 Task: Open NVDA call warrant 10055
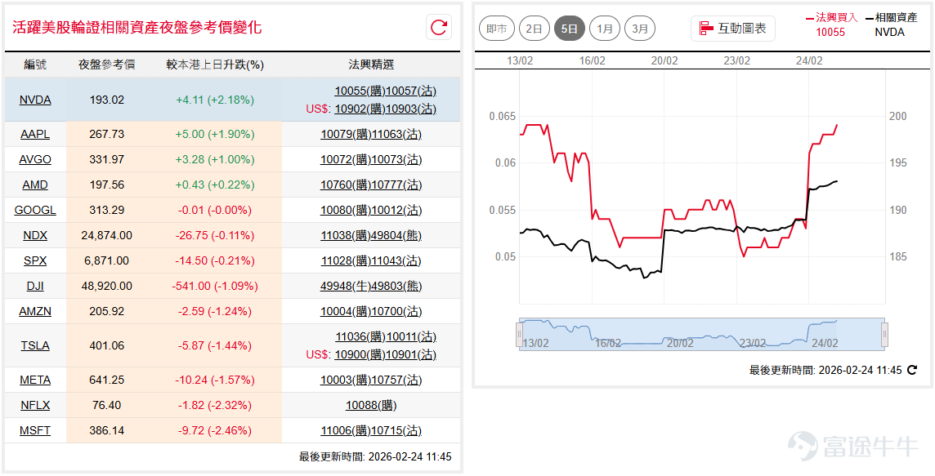click(x=360, y=91)
